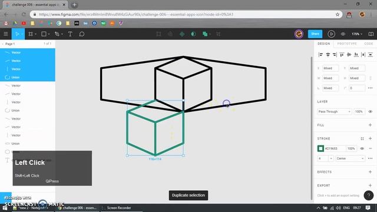Select the Rectangle shape tool
This screenshot has width=377, height=212.
[x=44, y=34]
